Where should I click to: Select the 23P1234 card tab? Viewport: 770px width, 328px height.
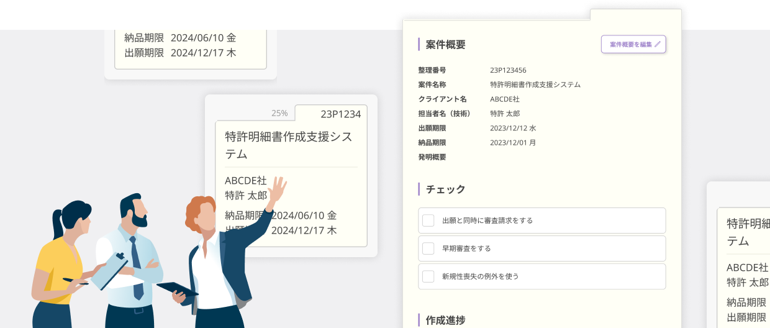coord(331,114)
